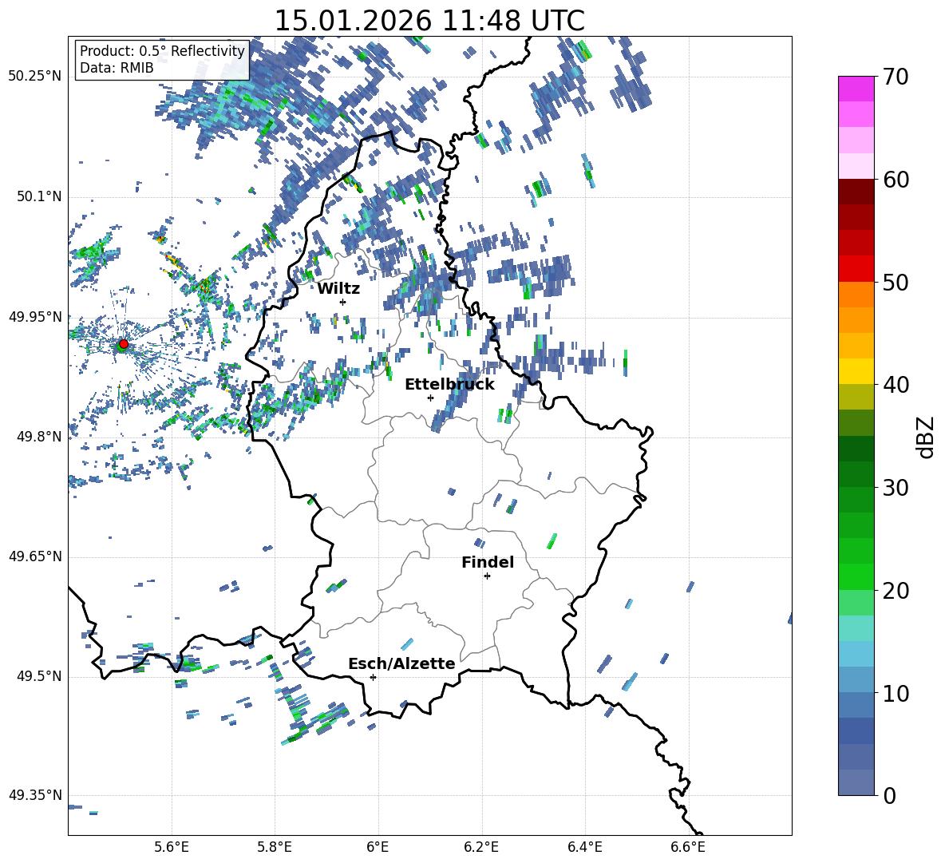The width and height of the screenshot is (945, 863).
Task: Click the 20 tick on the colorbar
Action: [896, 591]
